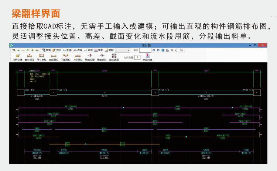This screenshot has height=171, width=277.
Task: Click the 吊筋位置 icon
Action: [x=90, y=57]
